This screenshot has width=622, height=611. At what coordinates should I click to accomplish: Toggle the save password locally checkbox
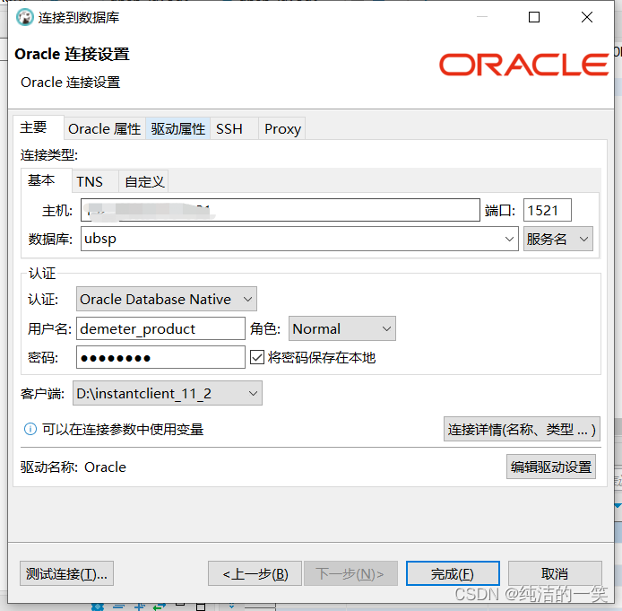tap(257, 357)
